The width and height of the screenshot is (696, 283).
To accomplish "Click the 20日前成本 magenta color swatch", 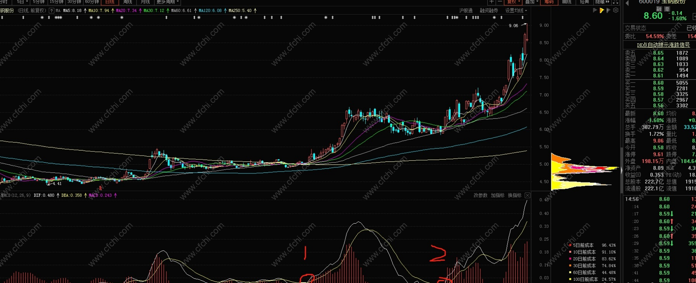I will (570, 259).
